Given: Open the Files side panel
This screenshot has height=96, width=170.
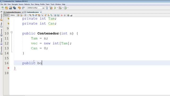Looking at the screenshot, I should pos(1,25).
